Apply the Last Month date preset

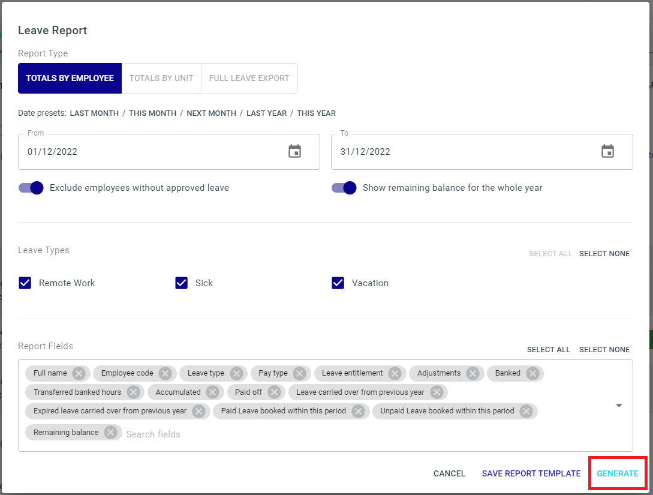(94, 113)
